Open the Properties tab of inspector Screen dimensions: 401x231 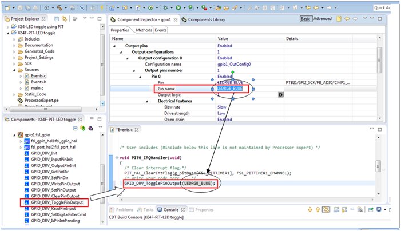point(120,30)
